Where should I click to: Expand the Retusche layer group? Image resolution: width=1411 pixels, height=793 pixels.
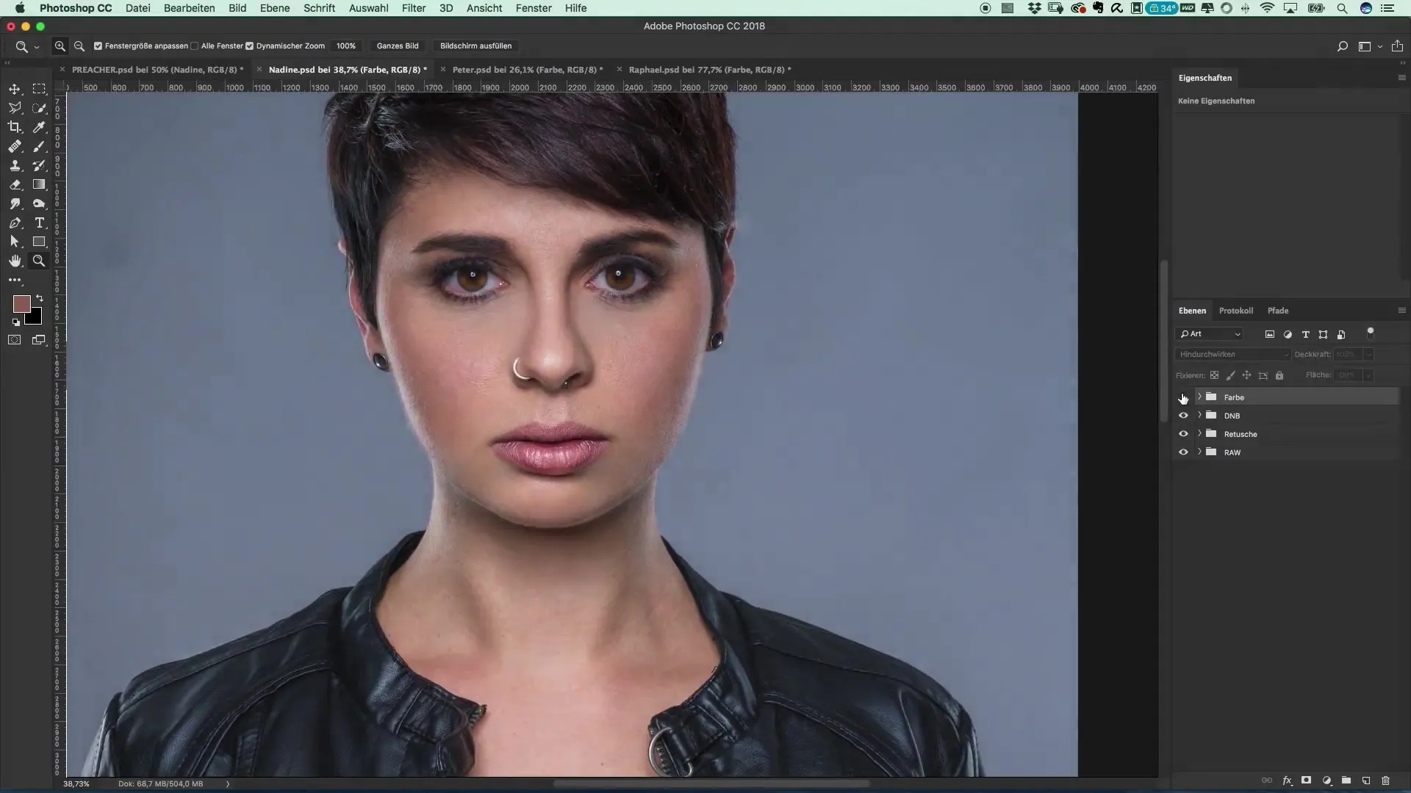(1199, 434)
